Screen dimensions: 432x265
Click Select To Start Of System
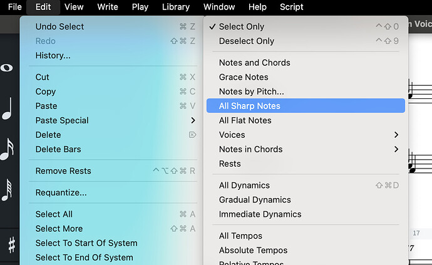pyautogui.click(x=86, y=243)
